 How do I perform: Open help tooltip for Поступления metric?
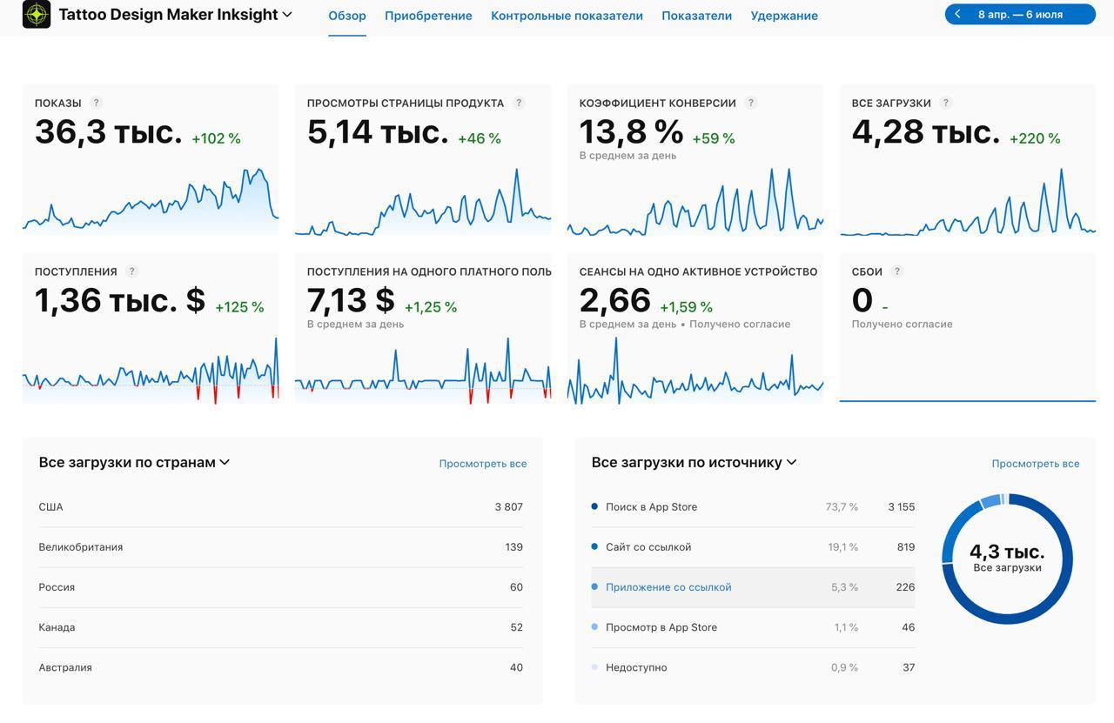[x=131, y=271]
